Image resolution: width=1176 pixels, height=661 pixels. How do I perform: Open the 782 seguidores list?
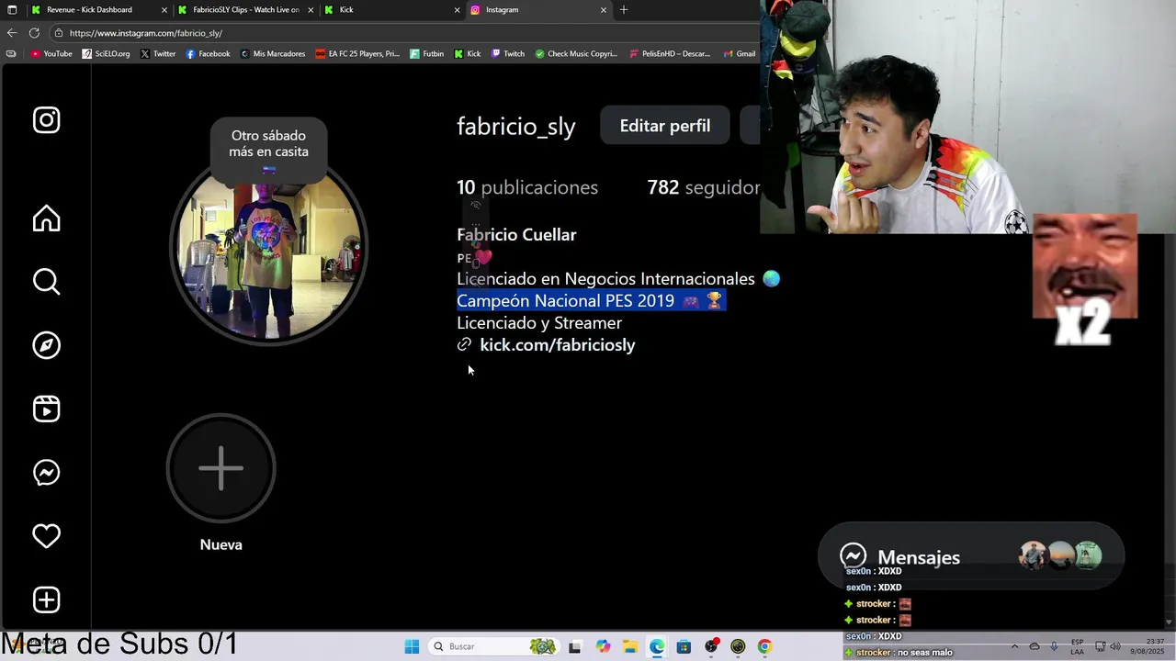[x=703, y=187]
